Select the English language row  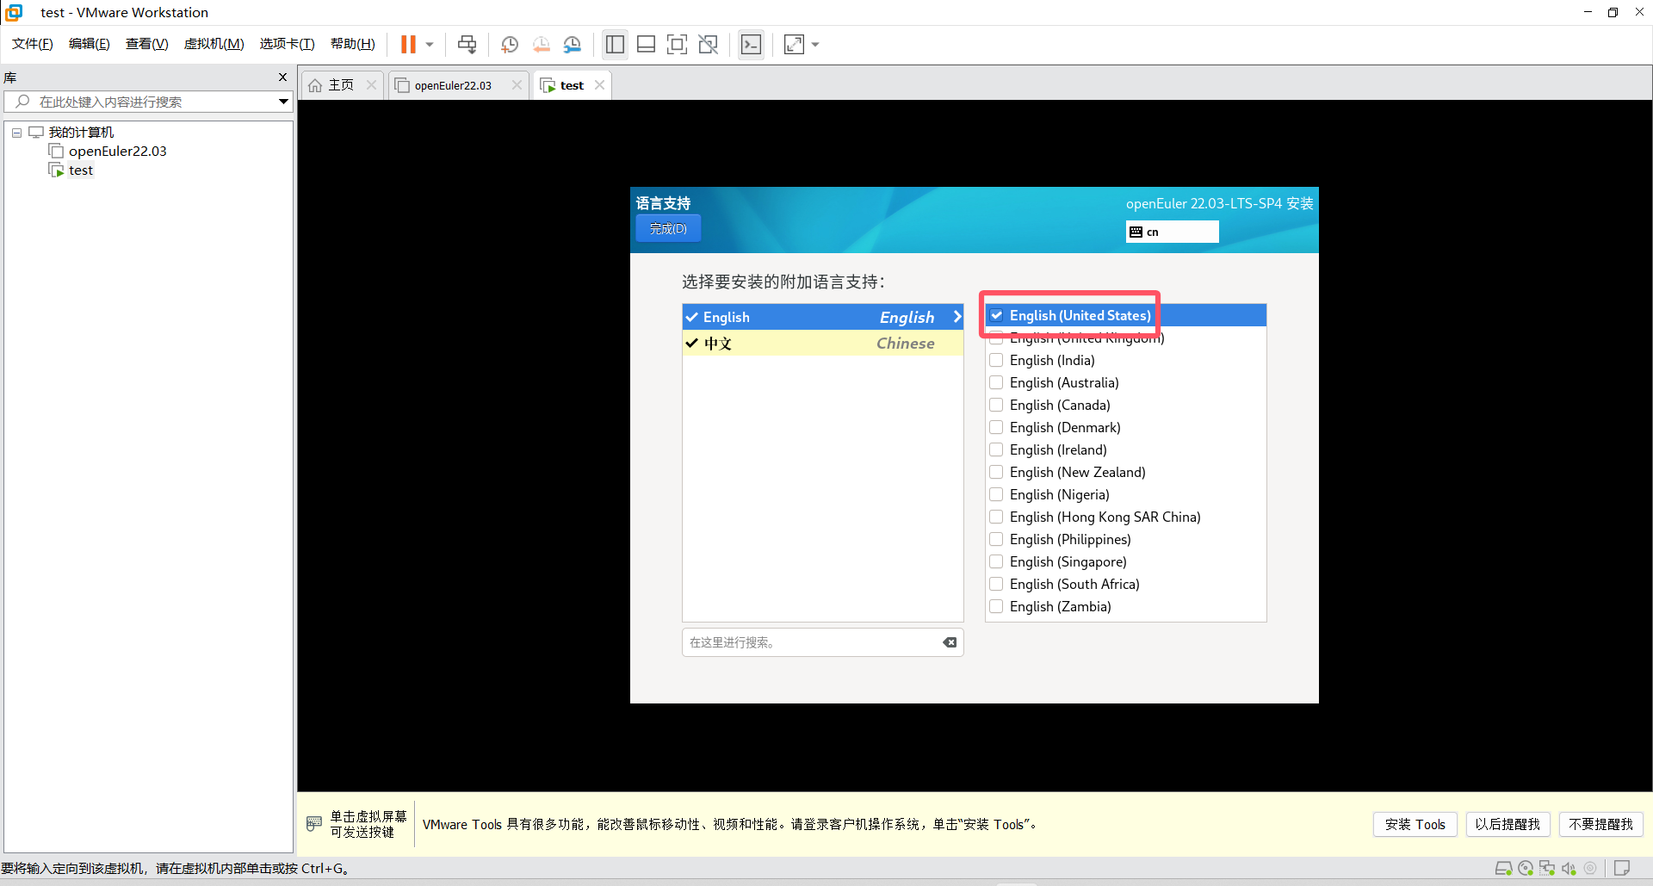pyautogui.click(x=822, y=317)
